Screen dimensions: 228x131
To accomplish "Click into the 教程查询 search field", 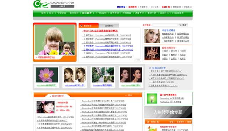I will pyautogui.click(x=165, y=25).
